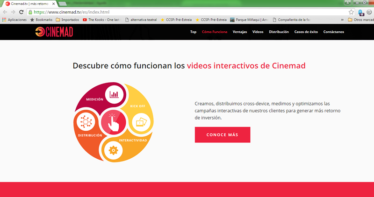374x197 pixels.
Task: Click the central pointing hand icon
Action: pos(114,122)
